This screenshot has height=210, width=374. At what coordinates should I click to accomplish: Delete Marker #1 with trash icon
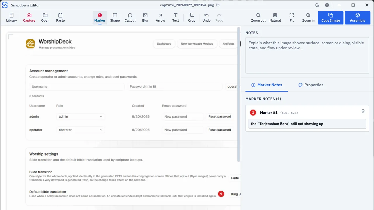(x=363, y=111)
